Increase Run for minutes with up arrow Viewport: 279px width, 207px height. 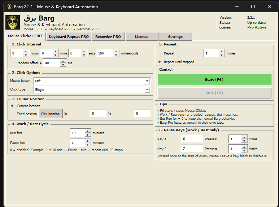pyautogui.click(x=88, y=131)
